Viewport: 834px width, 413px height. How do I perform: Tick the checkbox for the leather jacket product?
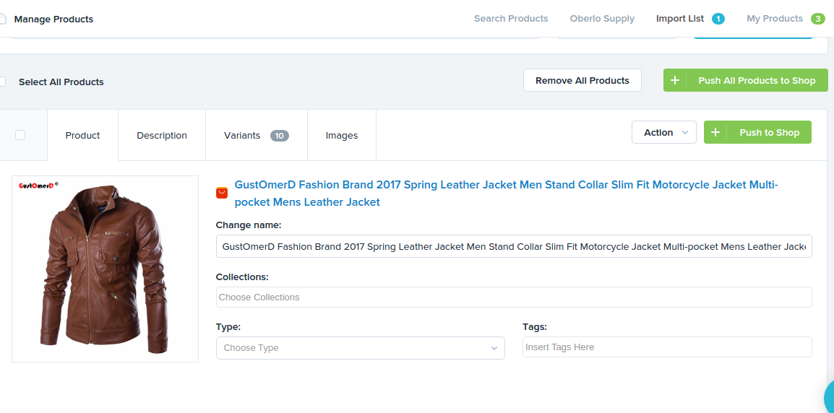click(20, 135)
